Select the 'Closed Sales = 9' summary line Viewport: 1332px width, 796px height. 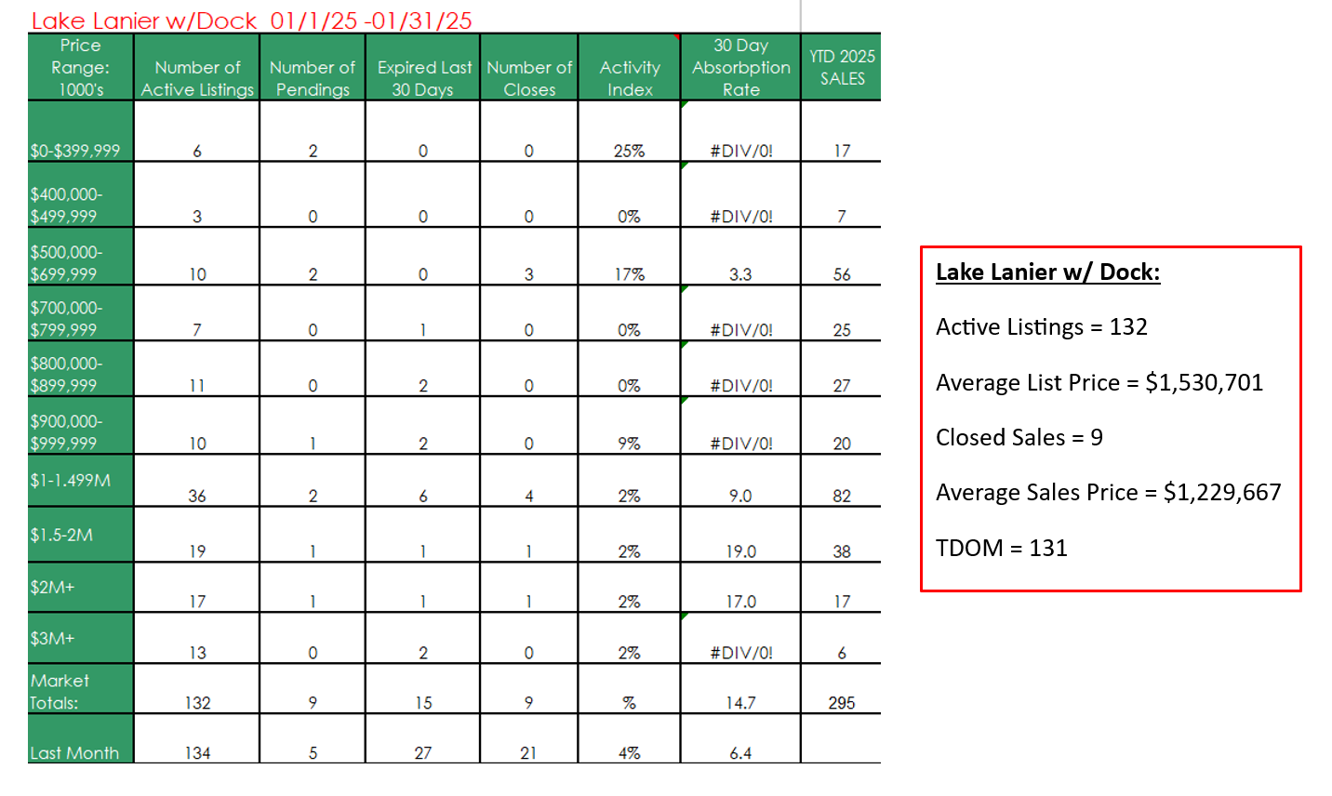pyautogui.click(x=1019, y=437)
